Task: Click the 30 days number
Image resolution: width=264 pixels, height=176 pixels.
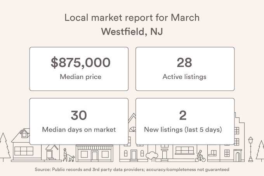Action: pyautogui.click(x=79, y=115)
